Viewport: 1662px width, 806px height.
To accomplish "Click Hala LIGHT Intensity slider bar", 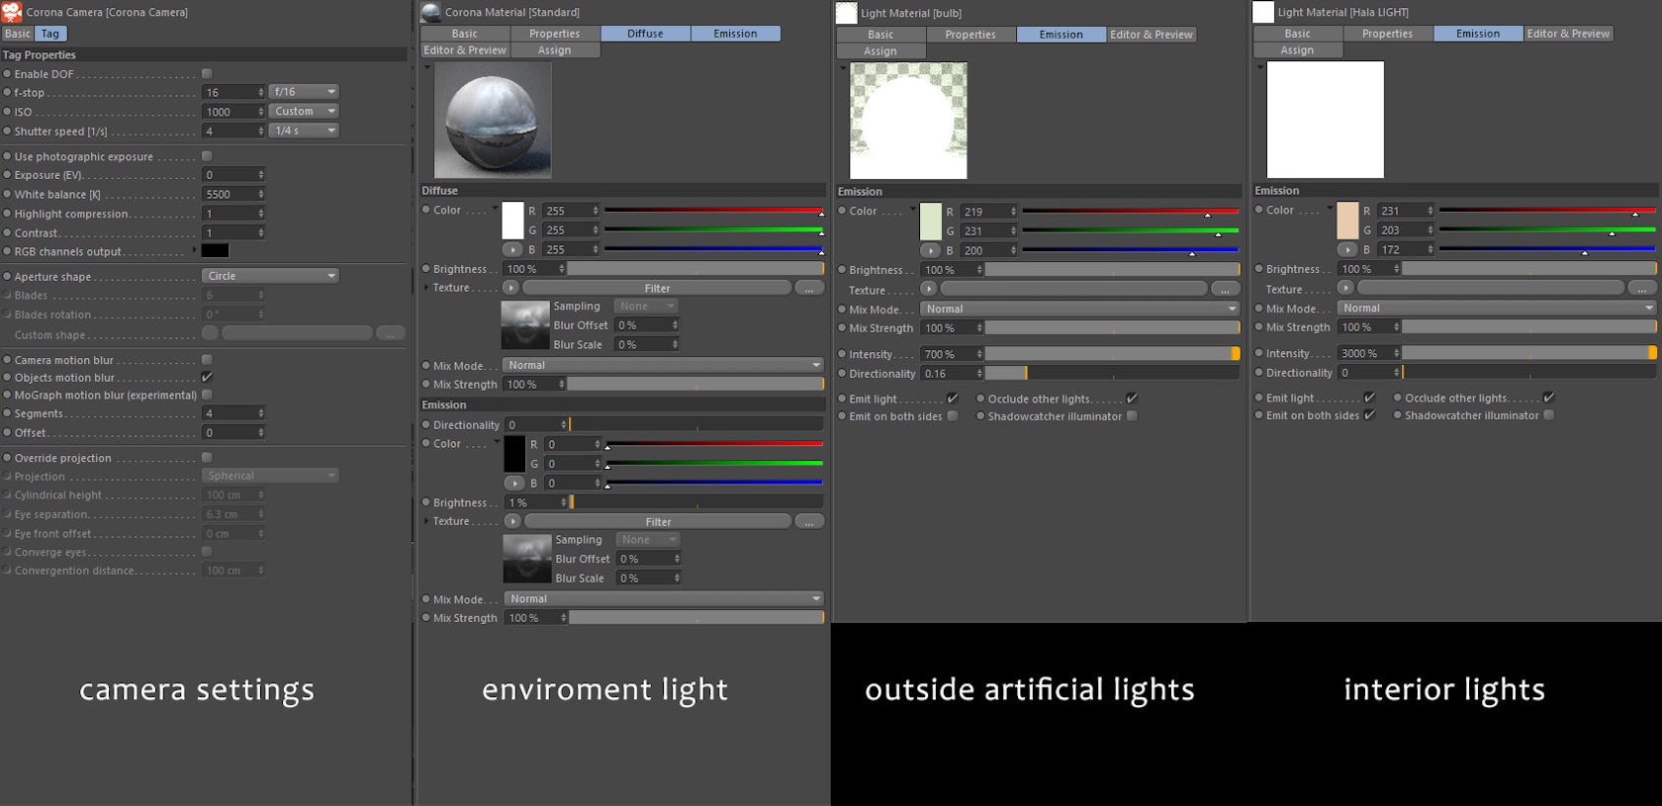I will [1529, 353].
